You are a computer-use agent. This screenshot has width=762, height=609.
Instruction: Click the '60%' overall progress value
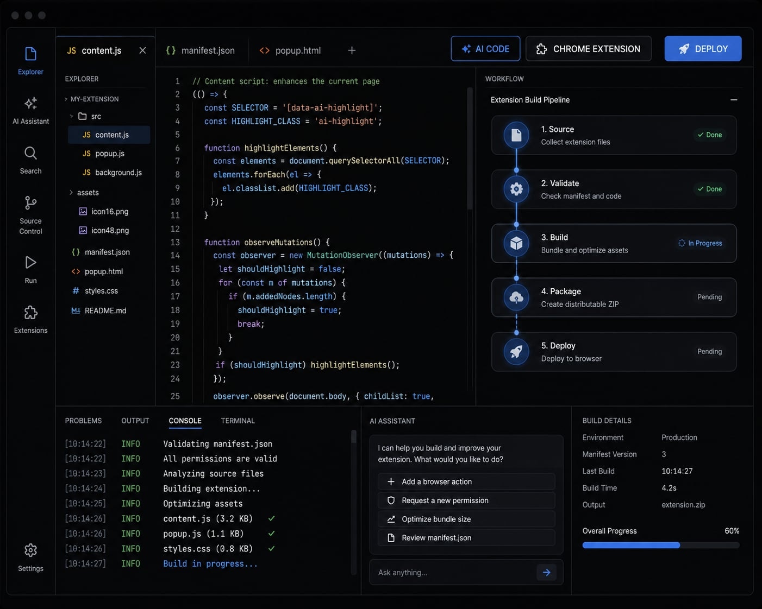tap(732, 531)
